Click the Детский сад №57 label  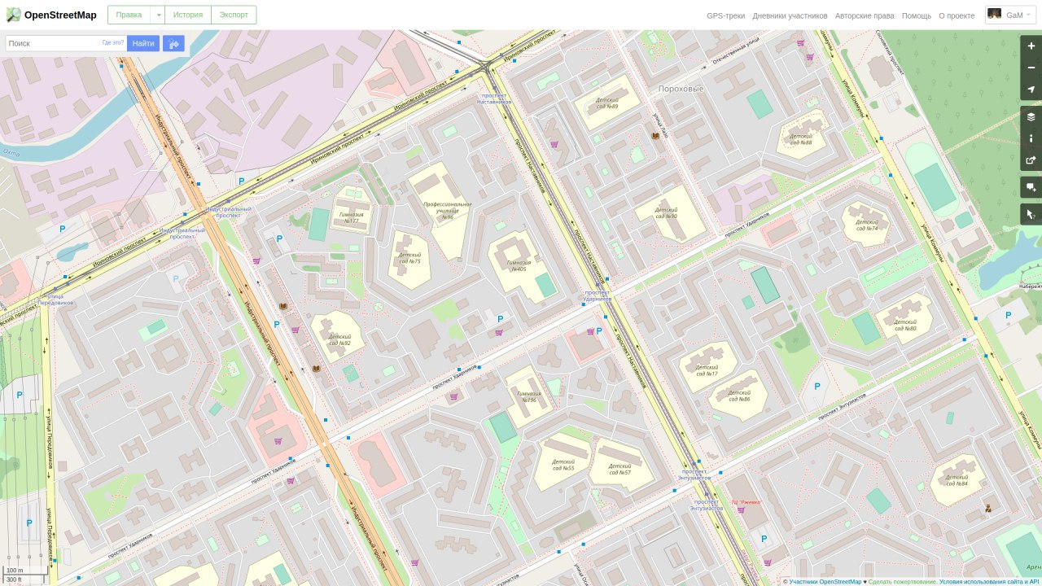click(x=620, y=469)
